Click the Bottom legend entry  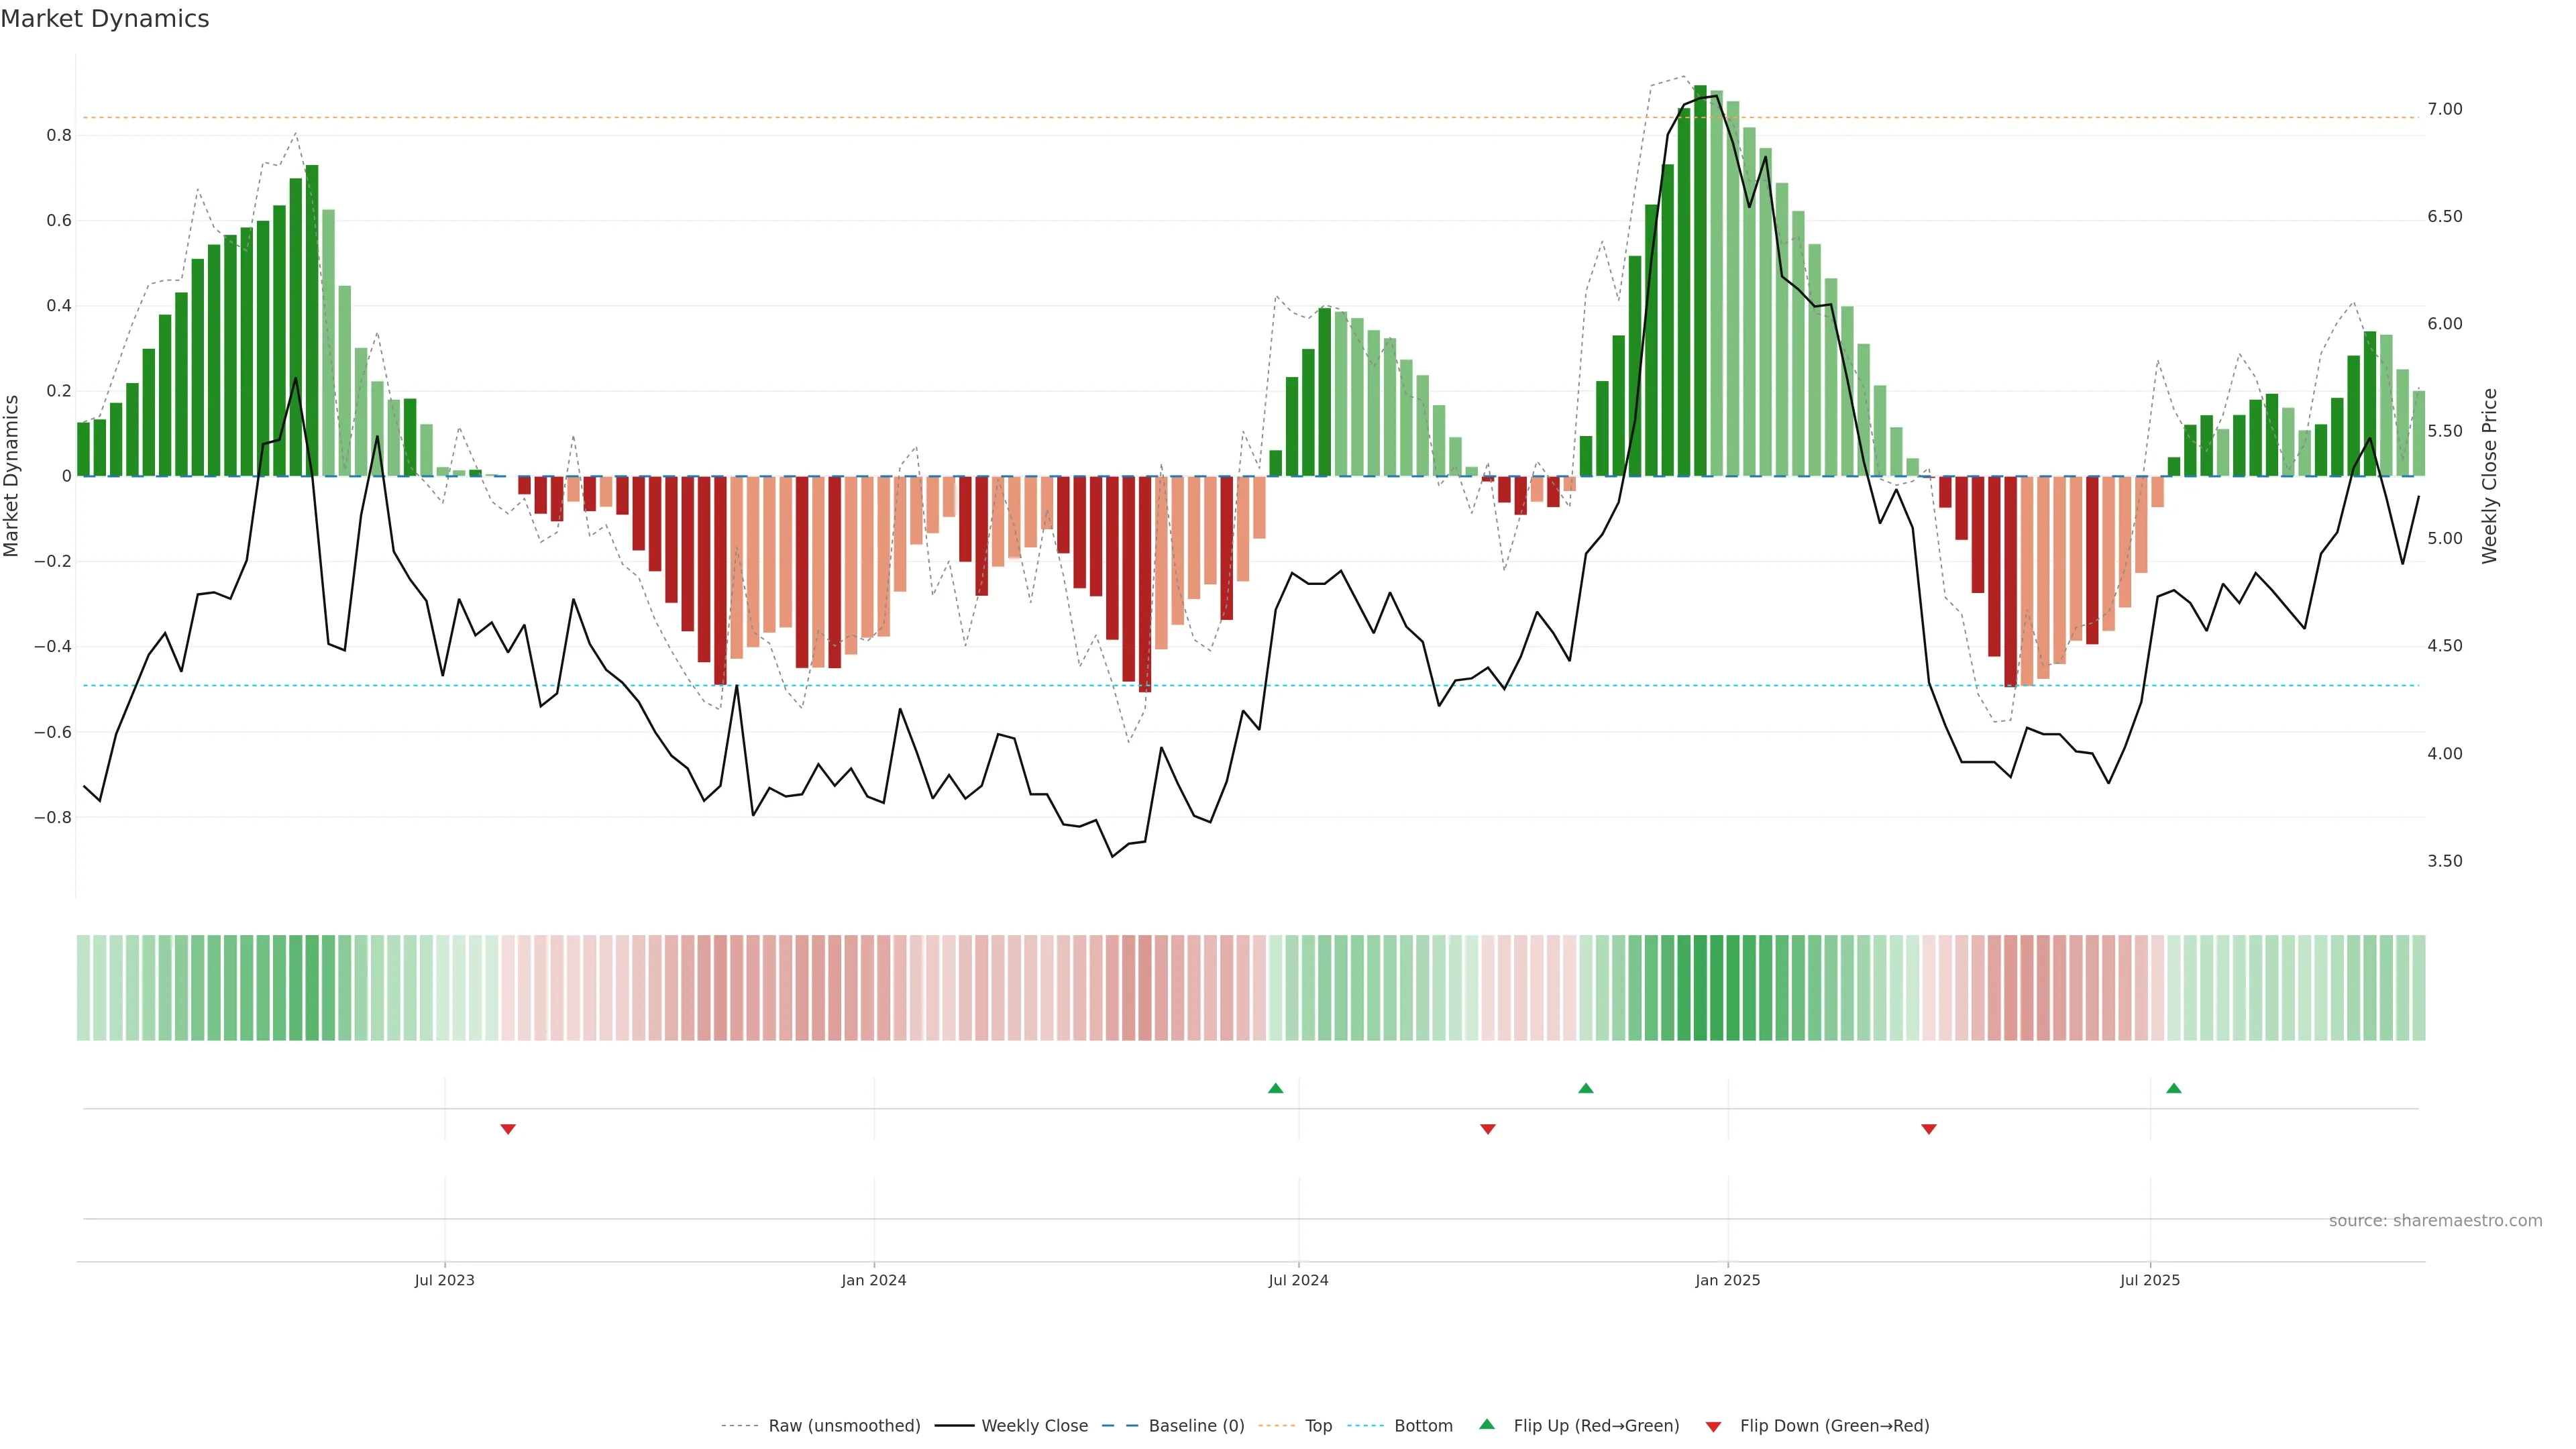click(1423, 1426)
